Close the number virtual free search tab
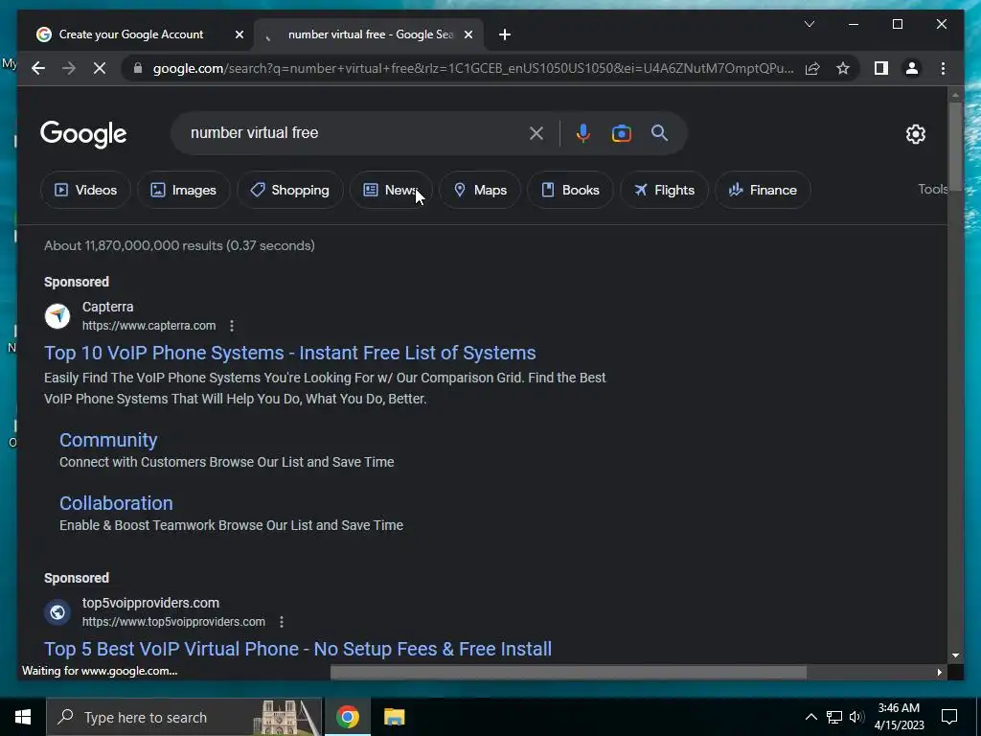The image size is (981, 736). click(468, 34)
